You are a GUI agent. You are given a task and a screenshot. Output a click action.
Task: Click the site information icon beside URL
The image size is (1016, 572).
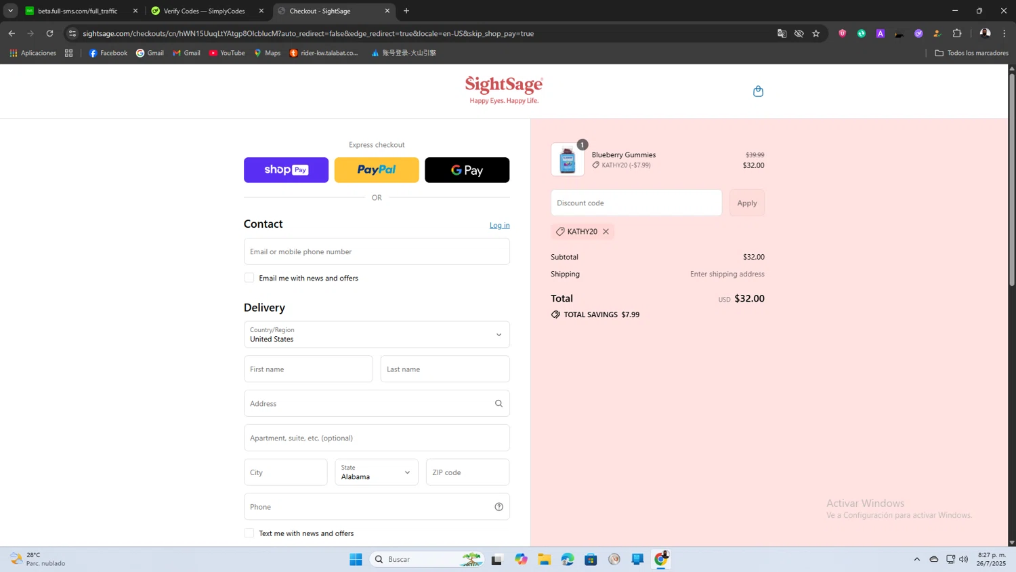[x=72, y=33]
